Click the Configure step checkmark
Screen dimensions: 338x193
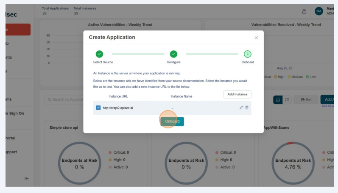tap(173, 54)
